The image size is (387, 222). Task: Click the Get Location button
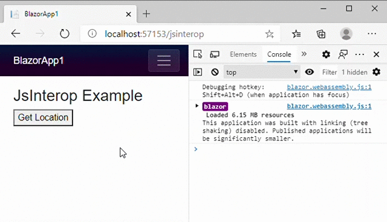coord(43,117)
